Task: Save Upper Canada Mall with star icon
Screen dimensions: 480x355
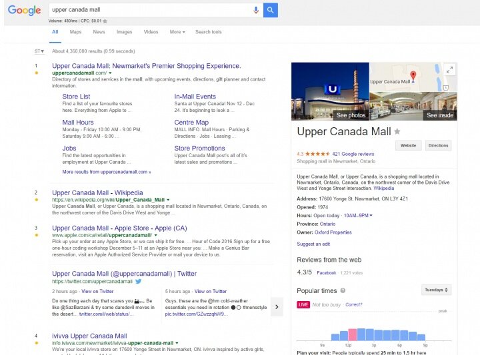Action: click(397, 131)
